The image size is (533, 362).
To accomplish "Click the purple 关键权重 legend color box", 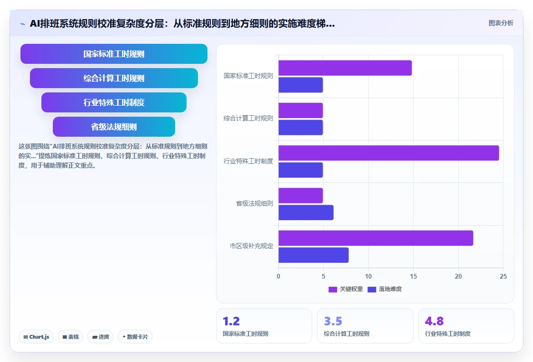I will [x=333, y=290].
